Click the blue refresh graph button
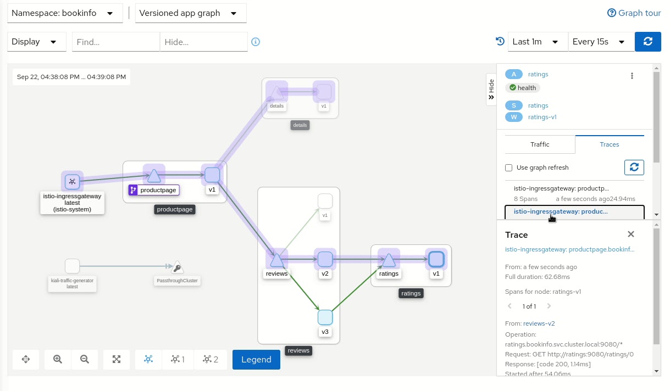Viewport: 670px width, 391px height. [647, 42]
